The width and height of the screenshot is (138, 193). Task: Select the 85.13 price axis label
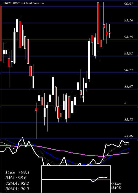pos(129,119)
